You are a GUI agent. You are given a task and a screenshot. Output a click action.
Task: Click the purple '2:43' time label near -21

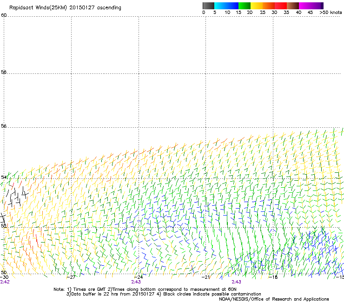tap(236, 282)
